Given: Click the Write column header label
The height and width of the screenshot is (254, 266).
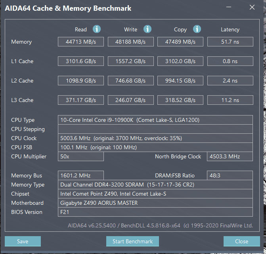Looking at the screenshot, I should click(130, 29).
